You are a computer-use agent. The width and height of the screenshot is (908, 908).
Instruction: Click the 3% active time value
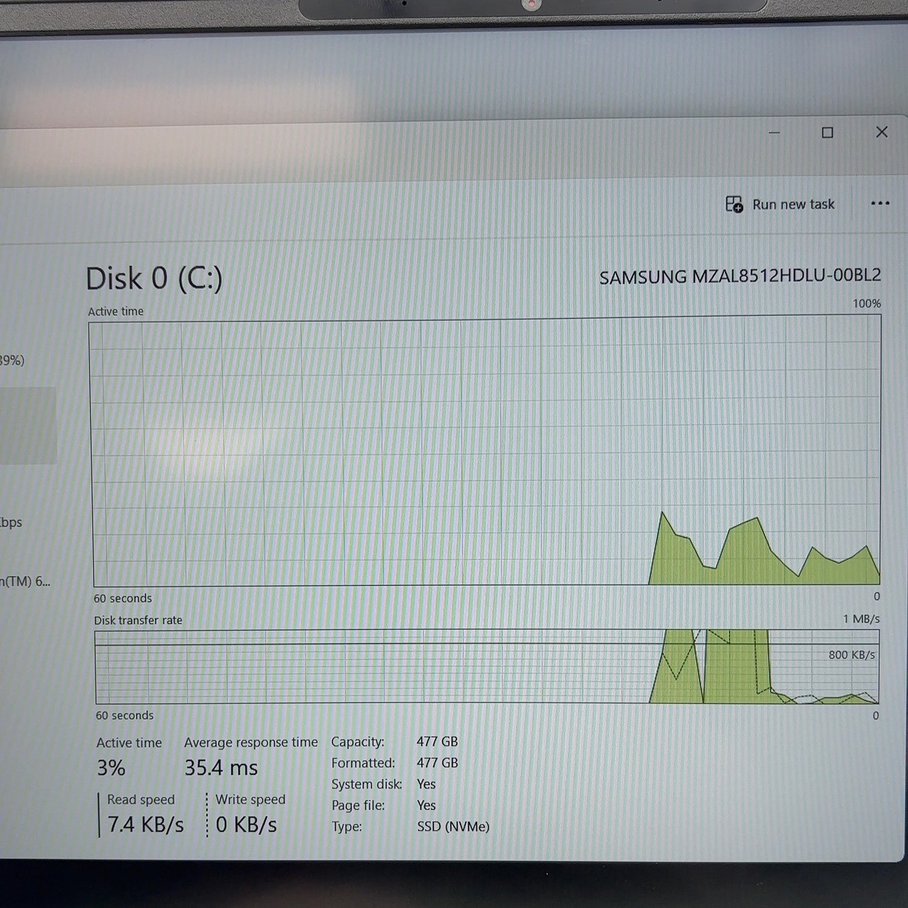[x=111, y=768]
